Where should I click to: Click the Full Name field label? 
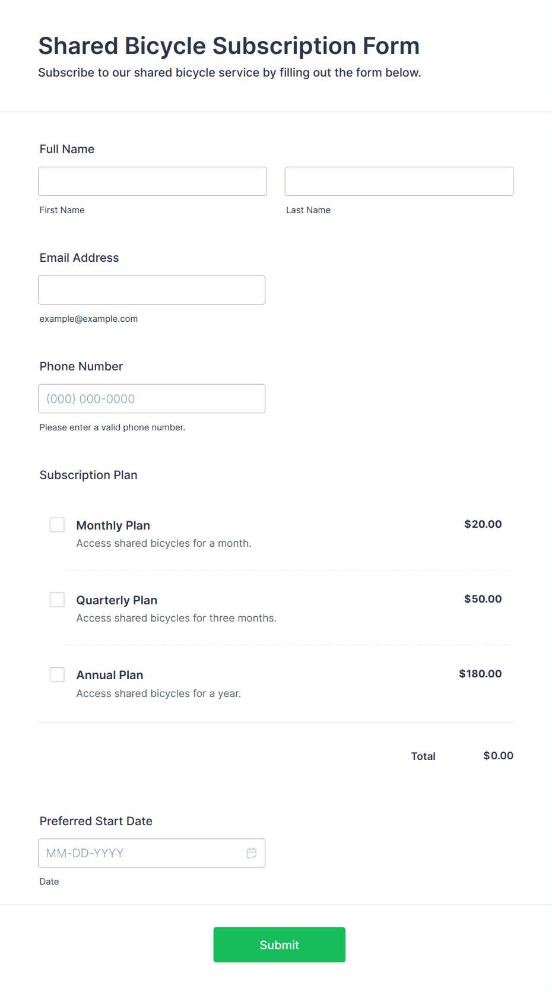click(67, 149)
